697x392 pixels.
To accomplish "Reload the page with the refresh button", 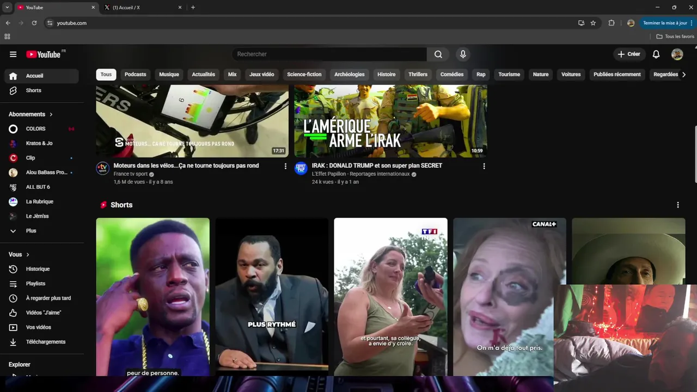I will tap(34, 23).
